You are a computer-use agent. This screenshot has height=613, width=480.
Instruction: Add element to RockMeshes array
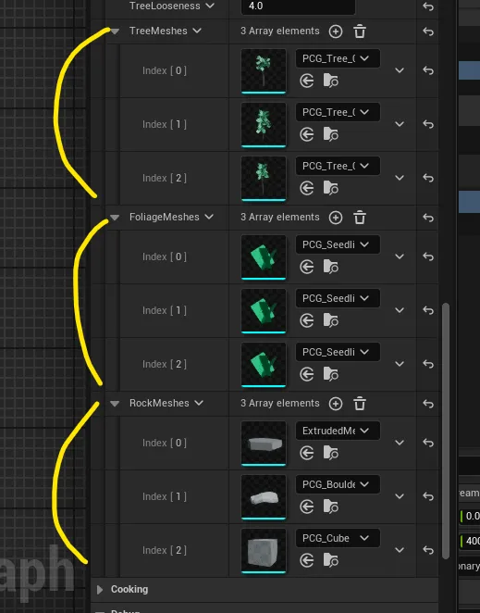tap(336, 404)
